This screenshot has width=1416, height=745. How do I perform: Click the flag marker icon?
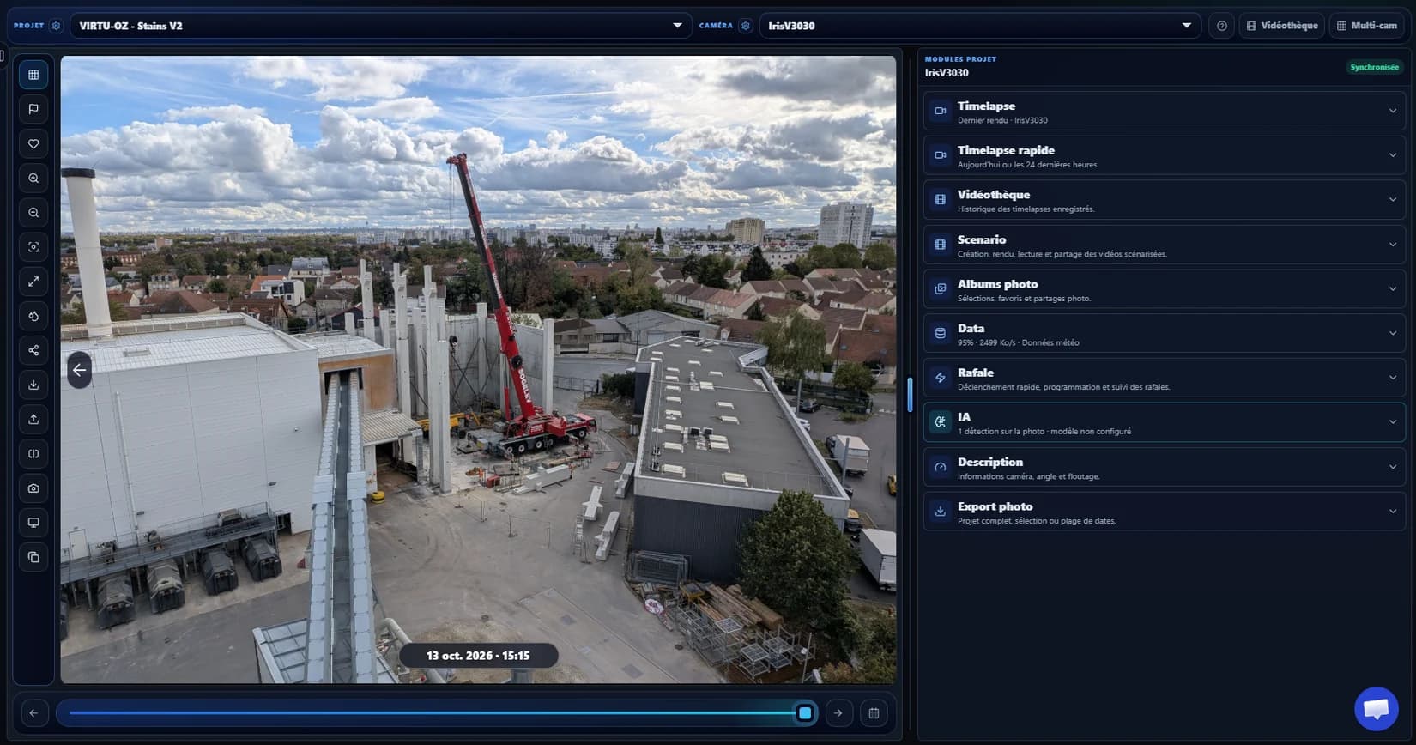click(33, 109)
